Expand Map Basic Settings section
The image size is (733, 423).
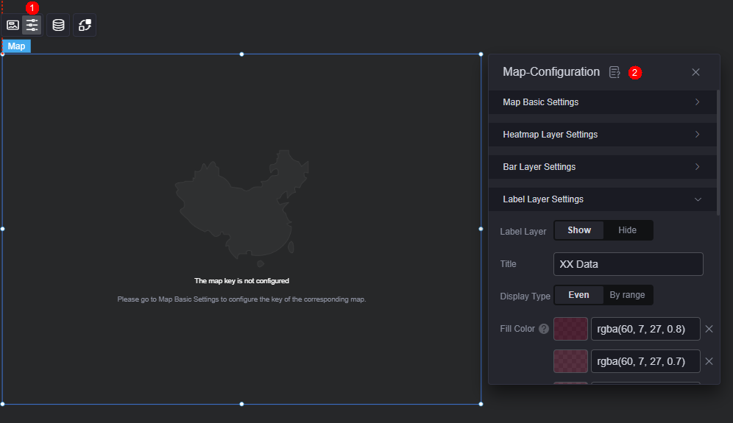tap(602, 102)
